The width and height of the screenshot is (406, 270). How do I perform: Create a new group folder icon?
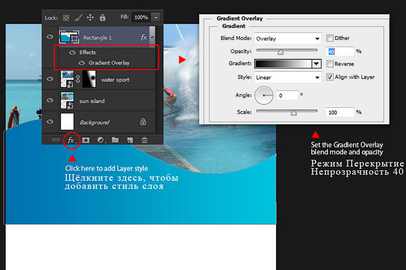tap(115, 140)
